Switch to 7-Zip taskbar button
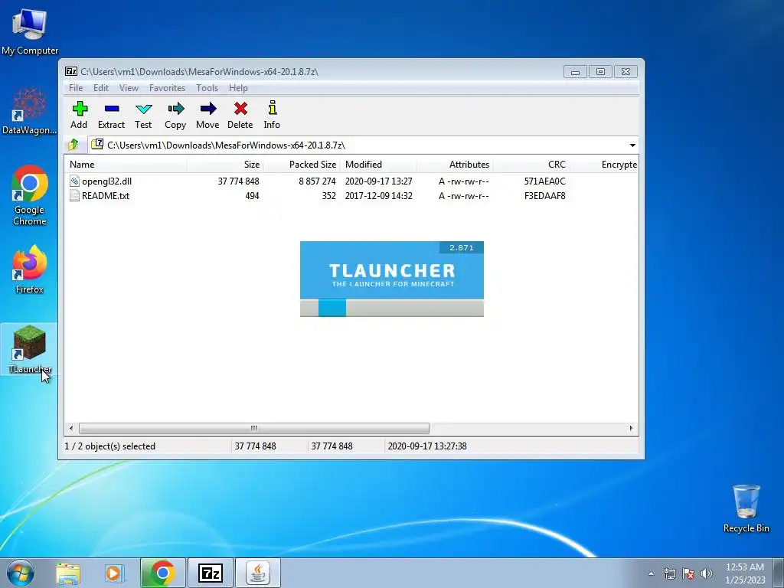Image resolution: width=784 pixels, height=588 pixels. (211, 573)
